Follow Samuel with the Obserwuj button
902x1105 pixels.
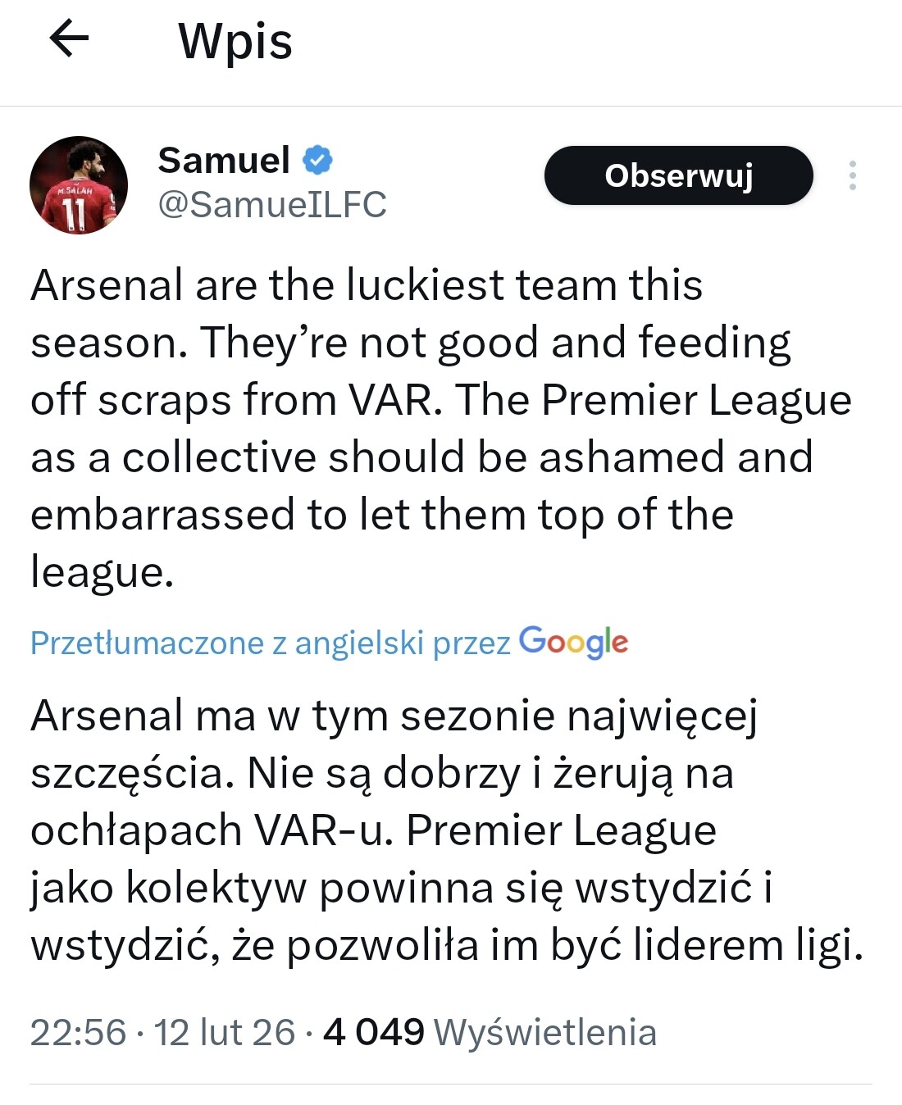coord(678,175)
